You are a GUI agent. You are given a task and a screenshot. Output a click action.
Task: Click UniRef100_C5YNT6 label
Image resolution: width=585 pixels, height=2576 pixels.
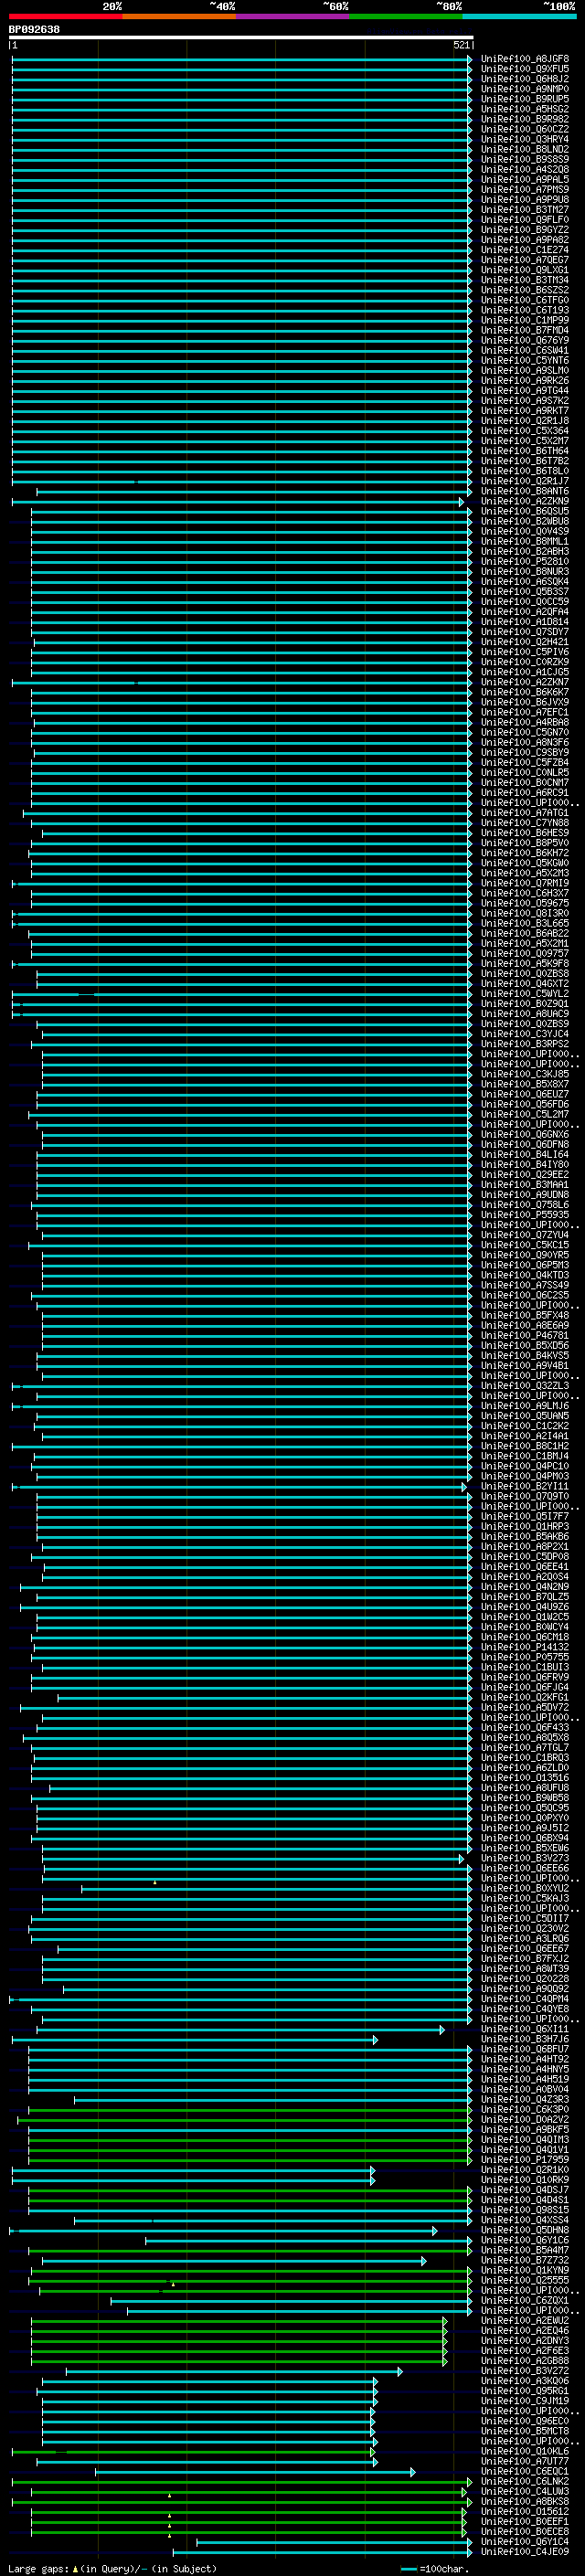click(x=525, y=360)
